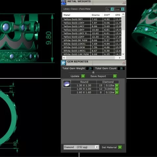
Task: Open the Diamond (3.52 spg) material dropdown
Action: [97, 147]
